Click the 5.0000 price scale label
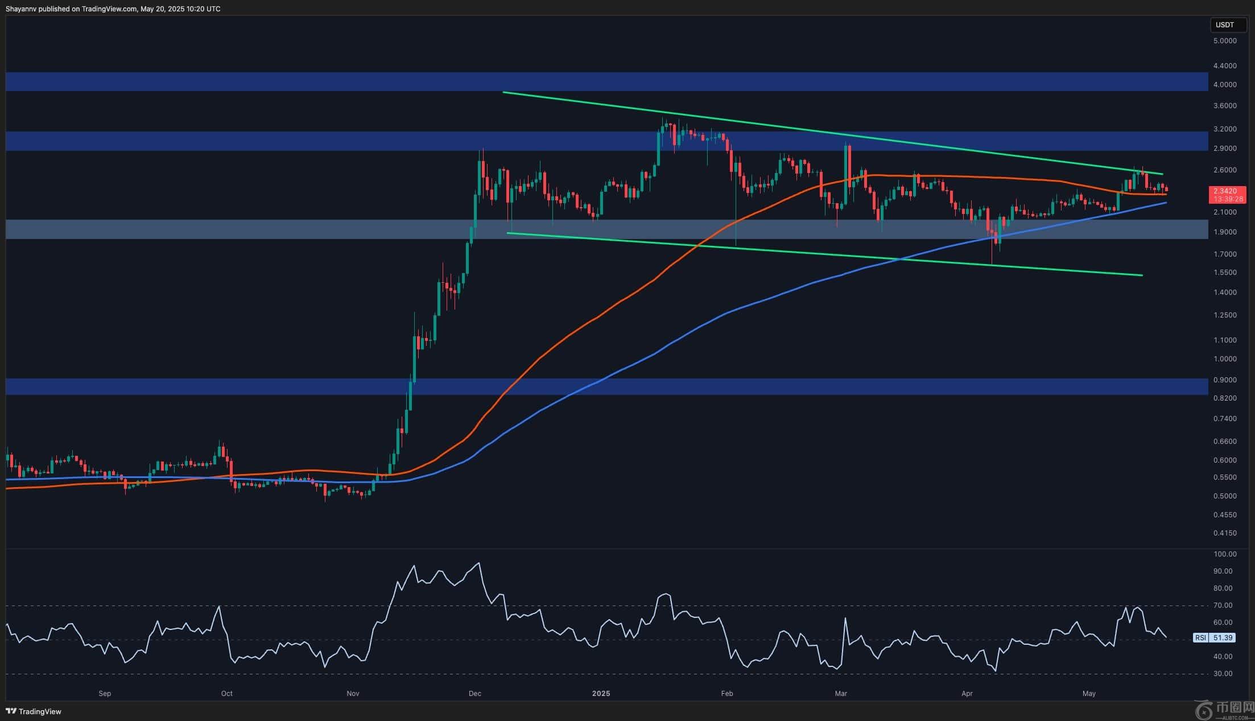Image resolution: width=1255 pixels, height=721 pixels. coord(1224,41)
